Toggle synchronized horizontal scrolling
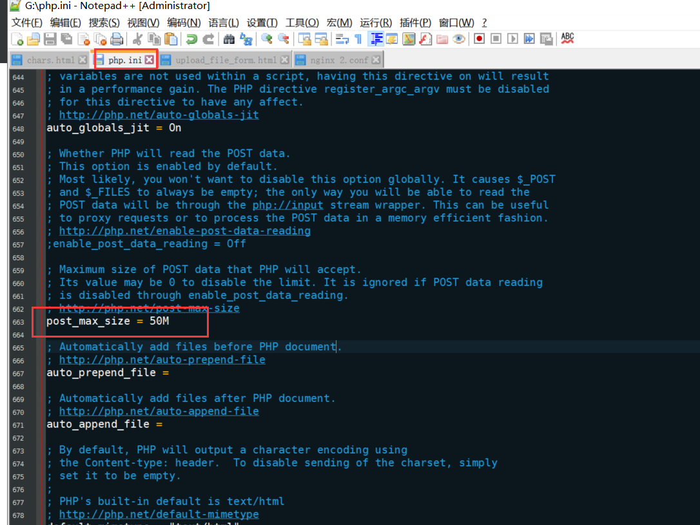The height and width of the screenshot is (525, 700). coord(322,39)
